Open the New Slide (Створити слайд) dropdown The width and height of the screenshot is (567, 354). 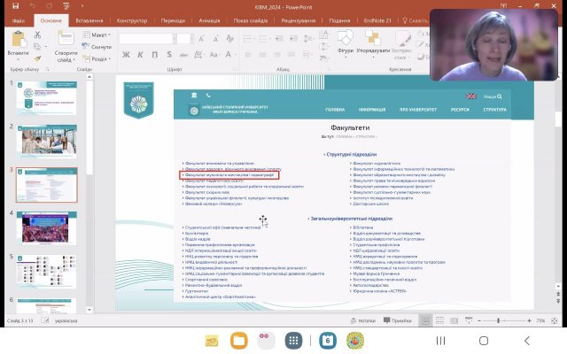coord(66,55)
